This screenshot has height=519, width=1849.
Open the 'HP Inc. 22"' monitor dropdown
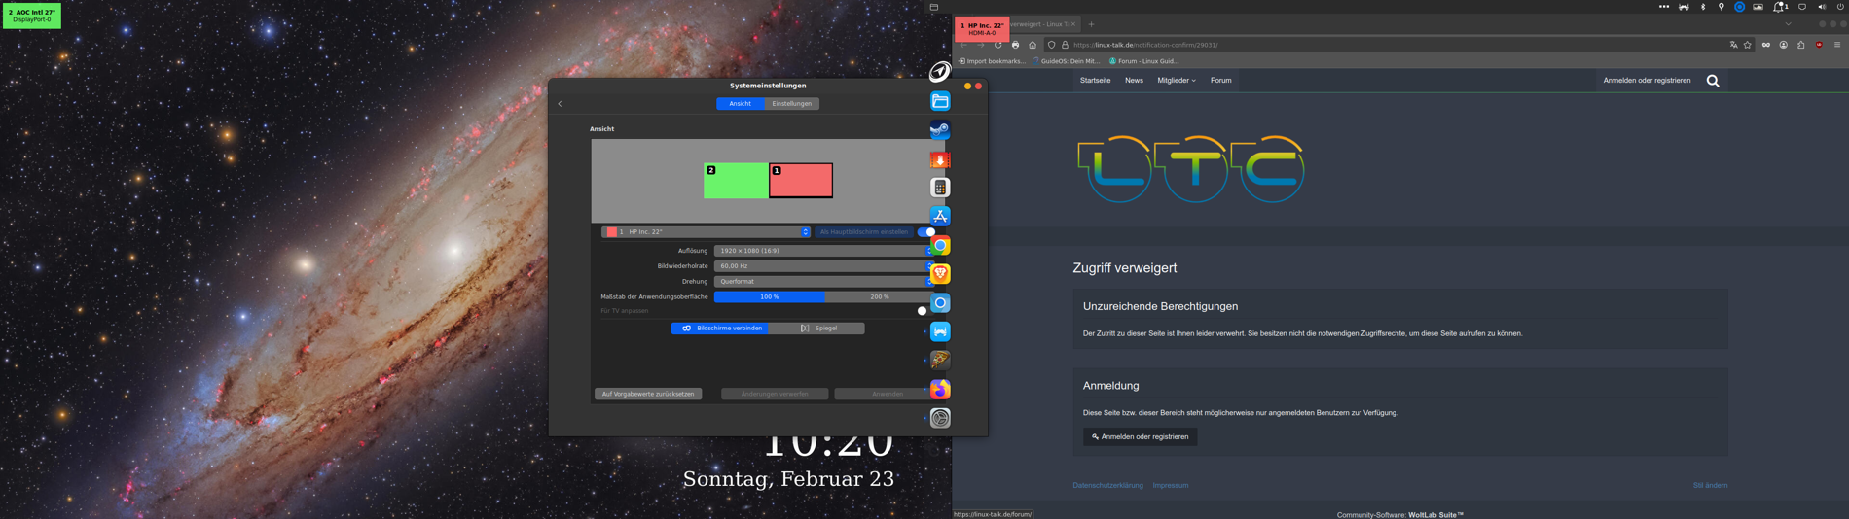point(707,232)
